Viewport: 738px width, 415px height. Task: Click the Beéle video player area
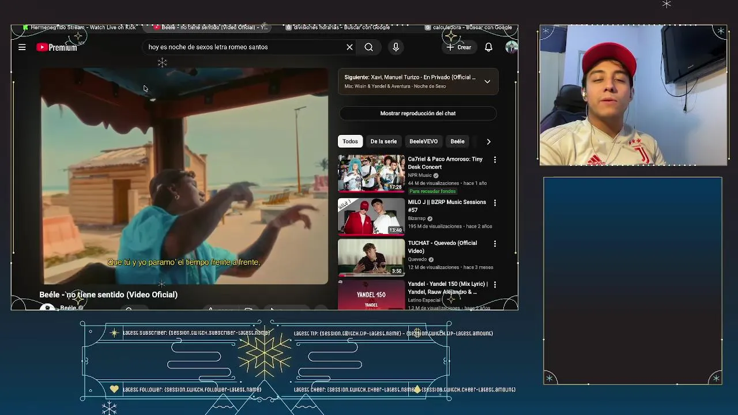coord(184,176)
